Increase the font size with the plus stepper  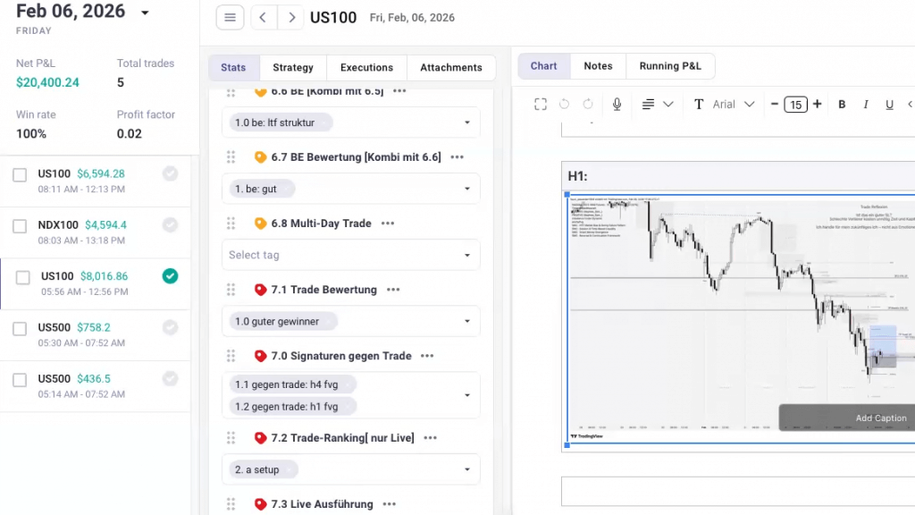(818, 104)
